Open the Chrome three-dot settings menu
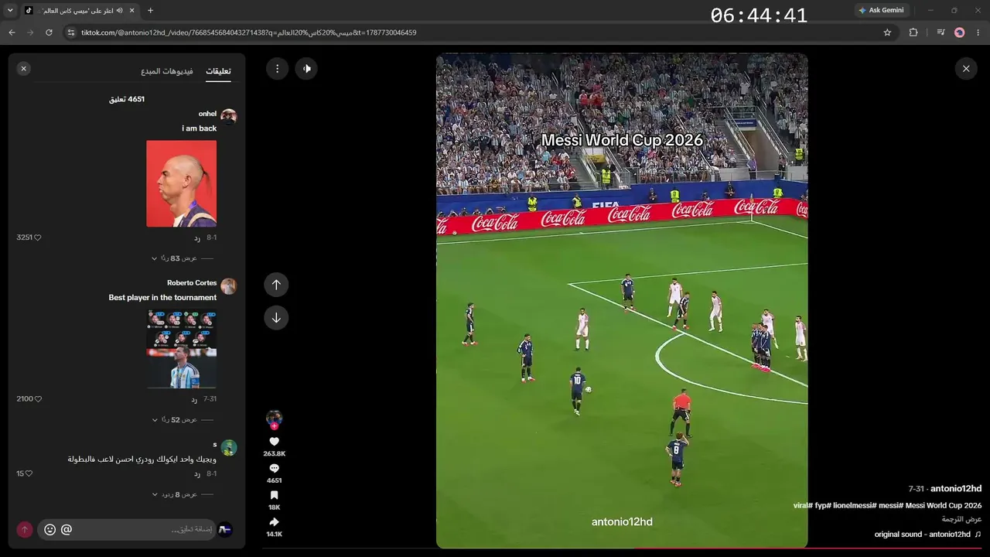Image resolution: width=990 pixels, height=557 pixels. [x=978, y=32]
